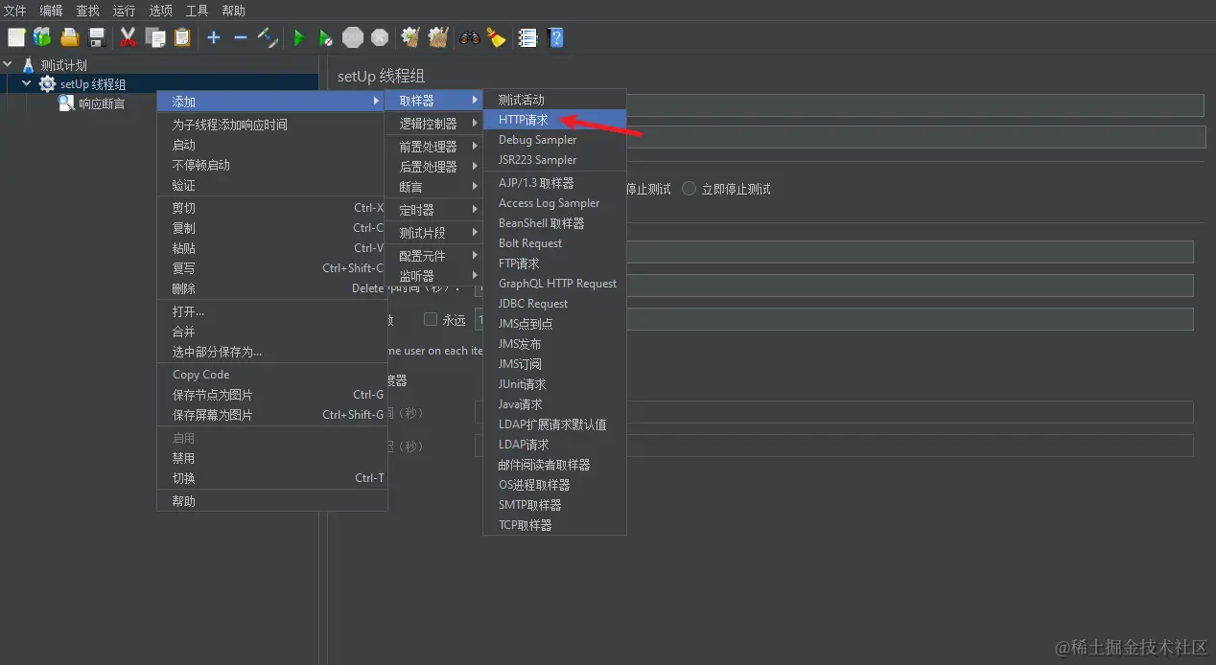Choose JDBC Request from the sampler list
This screenshot has height=665, width=1216.
tap(555, 304)
